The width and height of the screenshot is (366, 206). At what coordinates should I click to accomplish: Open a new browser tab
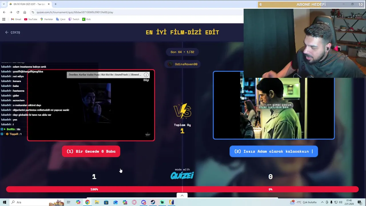(55, 4)
